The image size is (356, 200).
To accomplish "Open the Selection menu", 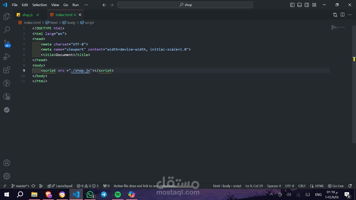I will [x=39, y=5].
